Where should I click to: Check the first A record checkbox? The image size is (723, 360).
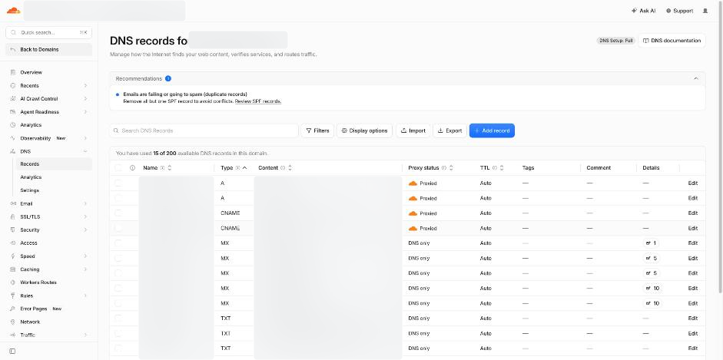pos(118,183)
